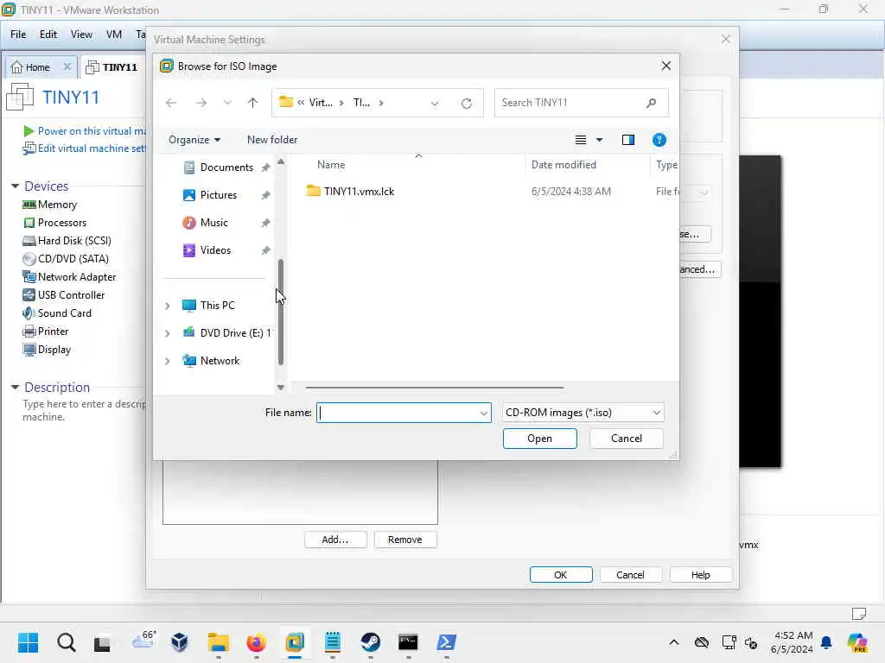Expand the DVD Drive (E:) tree node
885x663 pixels.
click(167, 333)
